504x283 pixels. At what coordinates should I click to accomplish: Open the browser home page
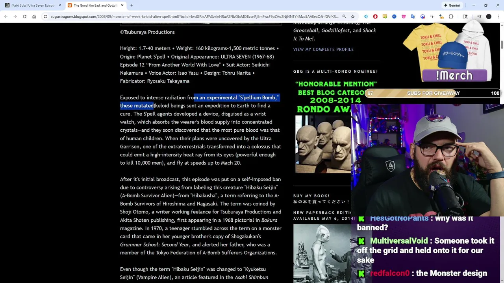(x=34, y=17)
